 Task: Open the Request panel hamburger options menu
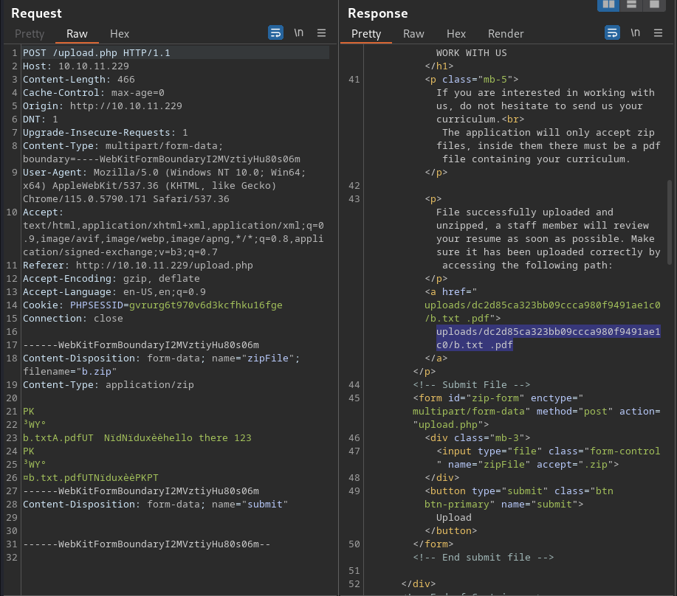pyautogui.click(x=321, y=32)
